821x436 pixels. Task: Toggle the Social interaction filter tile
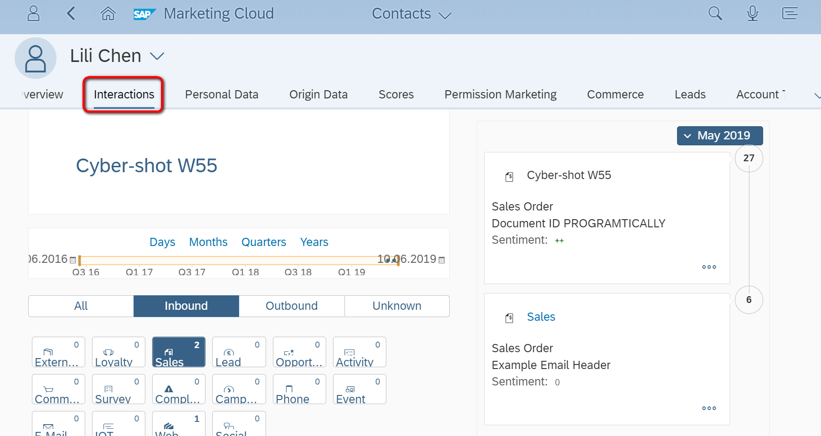tap(239, 424)
